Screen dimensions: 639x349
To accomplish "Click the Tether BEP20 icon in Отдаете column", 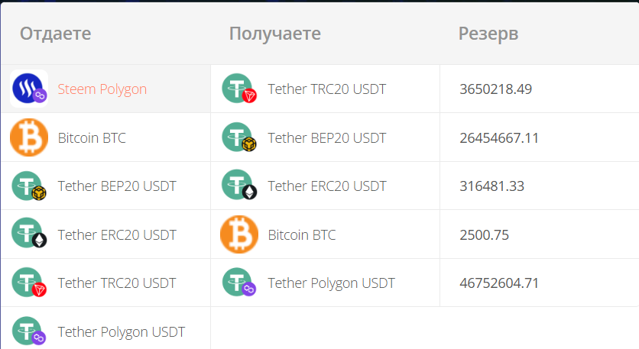I will coord(29,186).
